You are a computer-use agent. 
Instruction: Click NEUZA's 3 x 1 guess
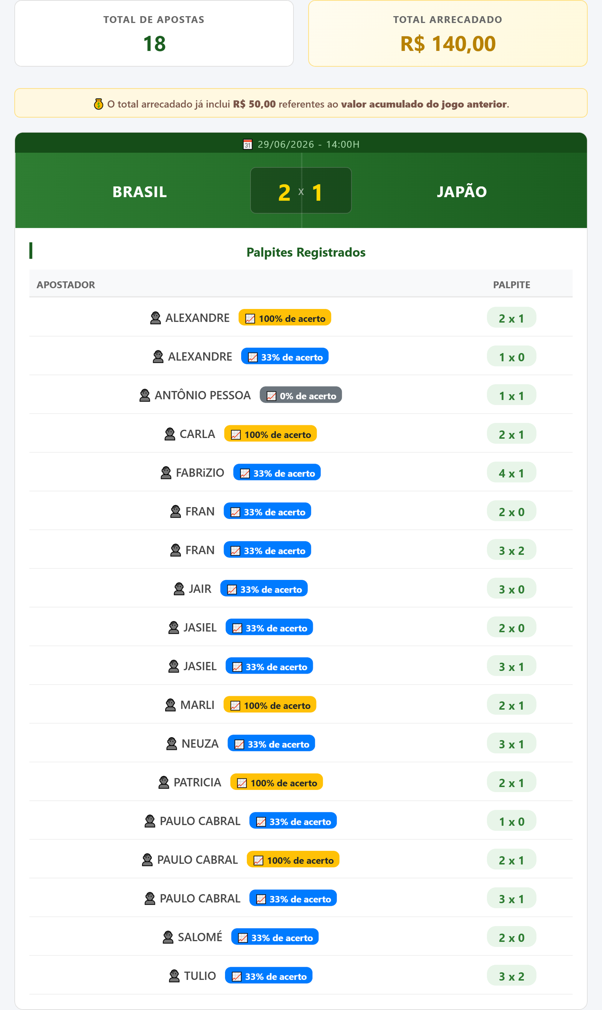pyautogui.click(x=512, y=744)
